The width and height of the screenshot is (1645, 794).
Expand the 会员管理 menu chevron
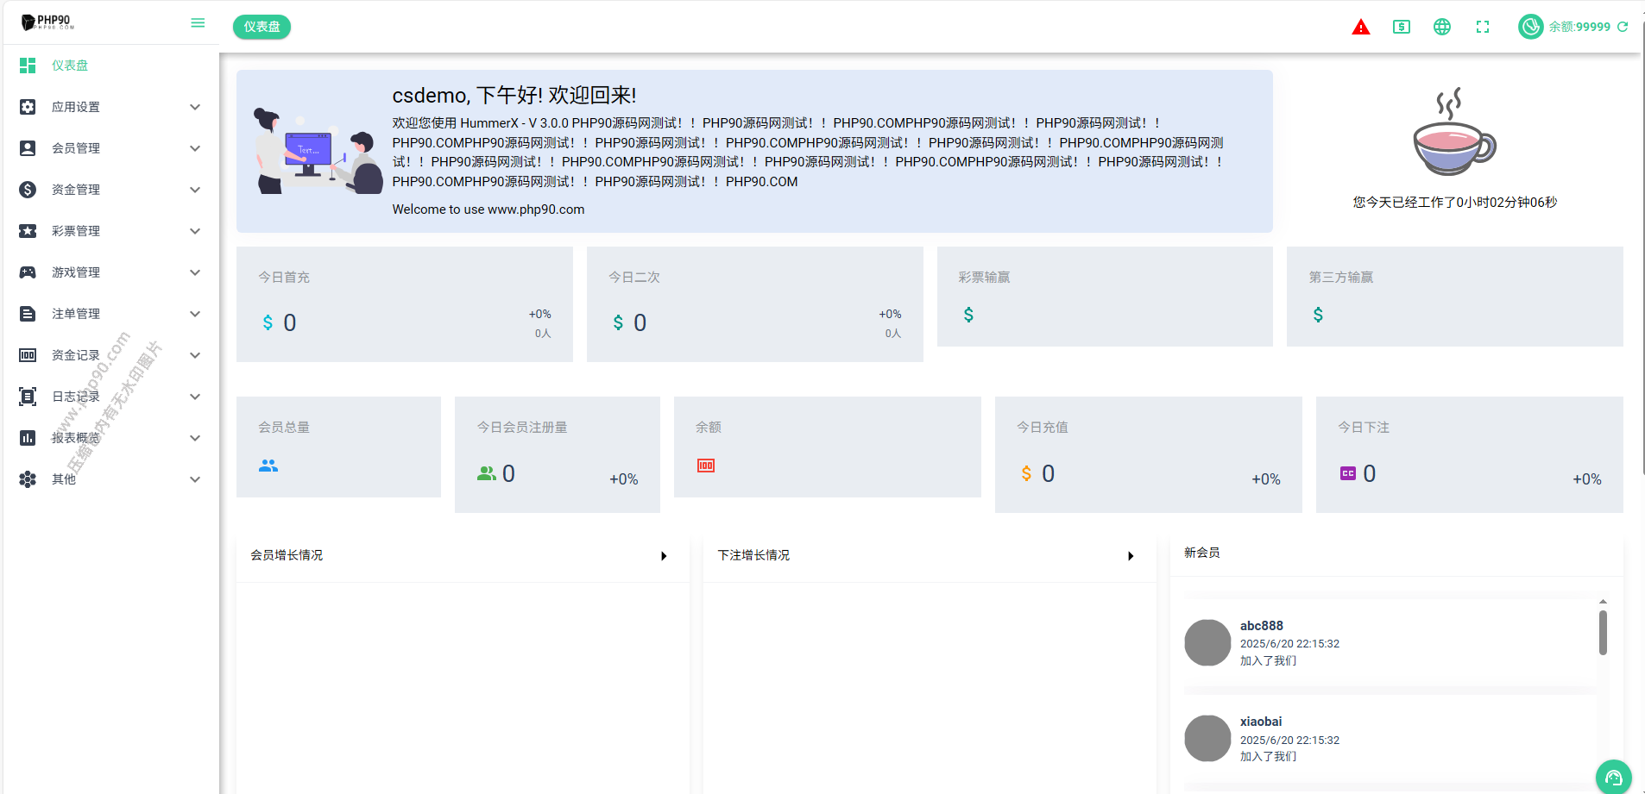pos(195,148)
